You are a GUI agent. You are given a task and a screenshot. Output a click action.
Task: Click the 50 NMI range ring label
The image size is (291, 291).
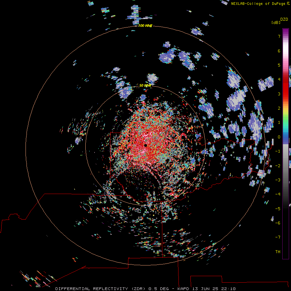(145, 85)
